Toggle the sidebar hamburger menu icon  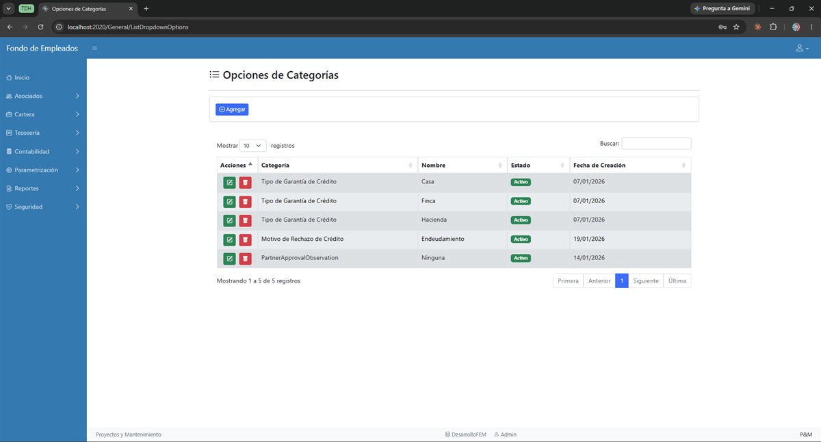pos(95,48)
